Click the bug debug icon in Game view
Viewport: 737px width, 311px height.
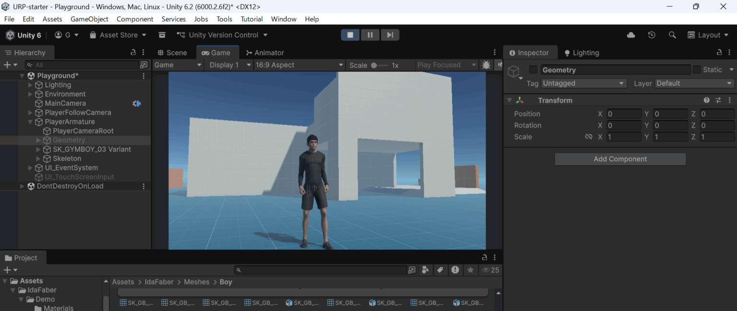pyautogui.click(x=486, y=65)
